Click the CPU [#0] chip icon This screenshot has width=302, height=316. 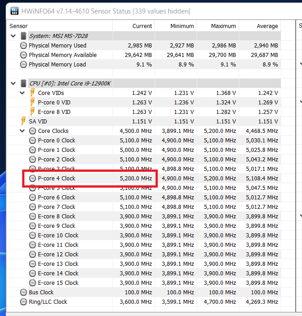24,84
